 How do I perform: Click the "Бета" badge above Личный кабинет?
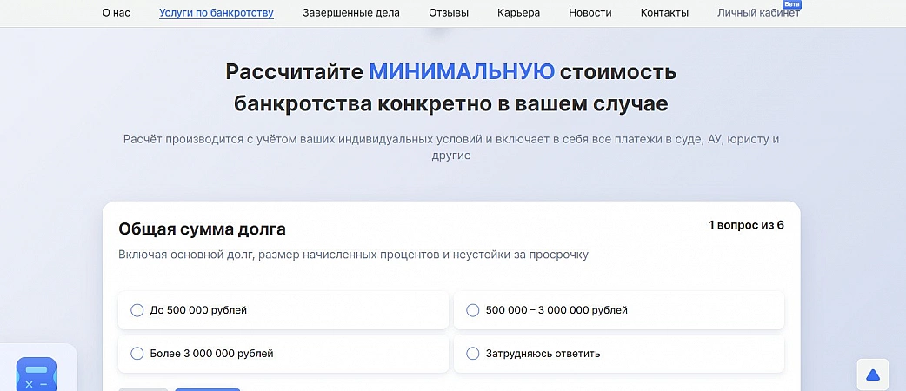tap(792, 4)
